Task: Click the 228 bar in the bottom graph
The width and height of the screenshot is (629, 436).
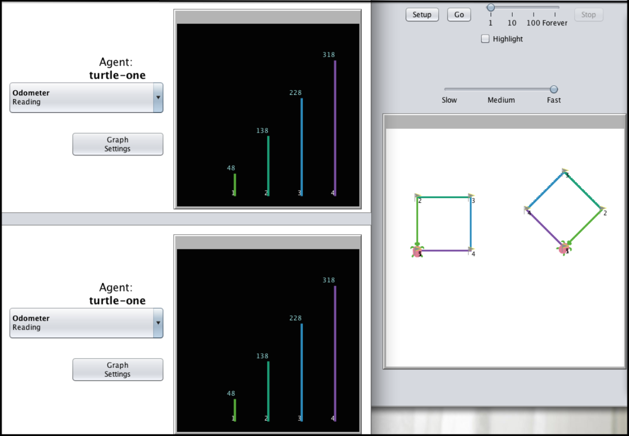Action: 301,372
